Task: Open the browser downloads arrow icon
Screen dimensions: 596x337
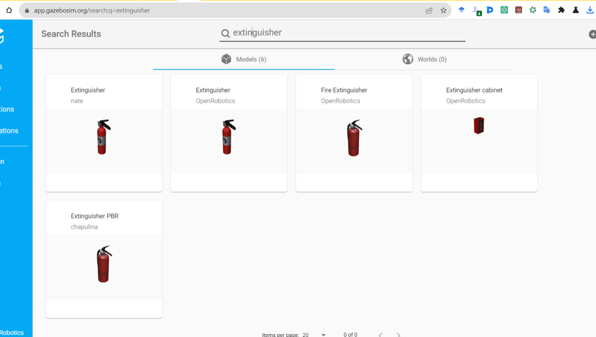Action: (x=590, y=10)
